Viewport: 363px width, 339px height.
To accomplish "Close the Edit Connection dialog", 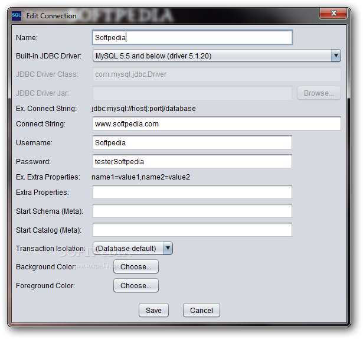I will (x=333, y=13).
